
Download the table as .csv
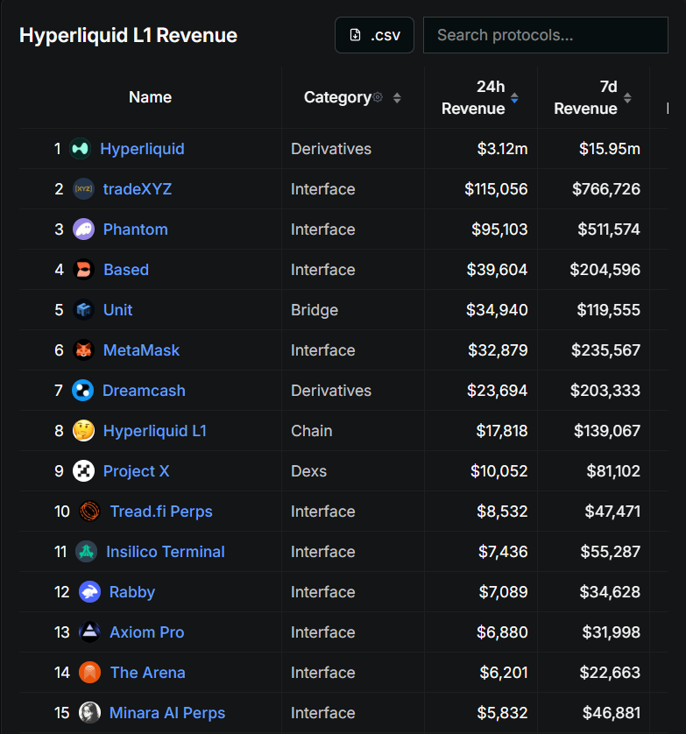pos(374,35)
